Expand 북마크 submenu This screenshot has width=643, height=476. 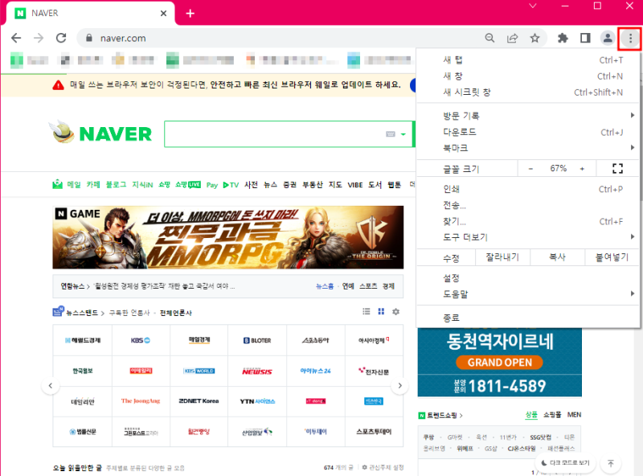[528, 148]
